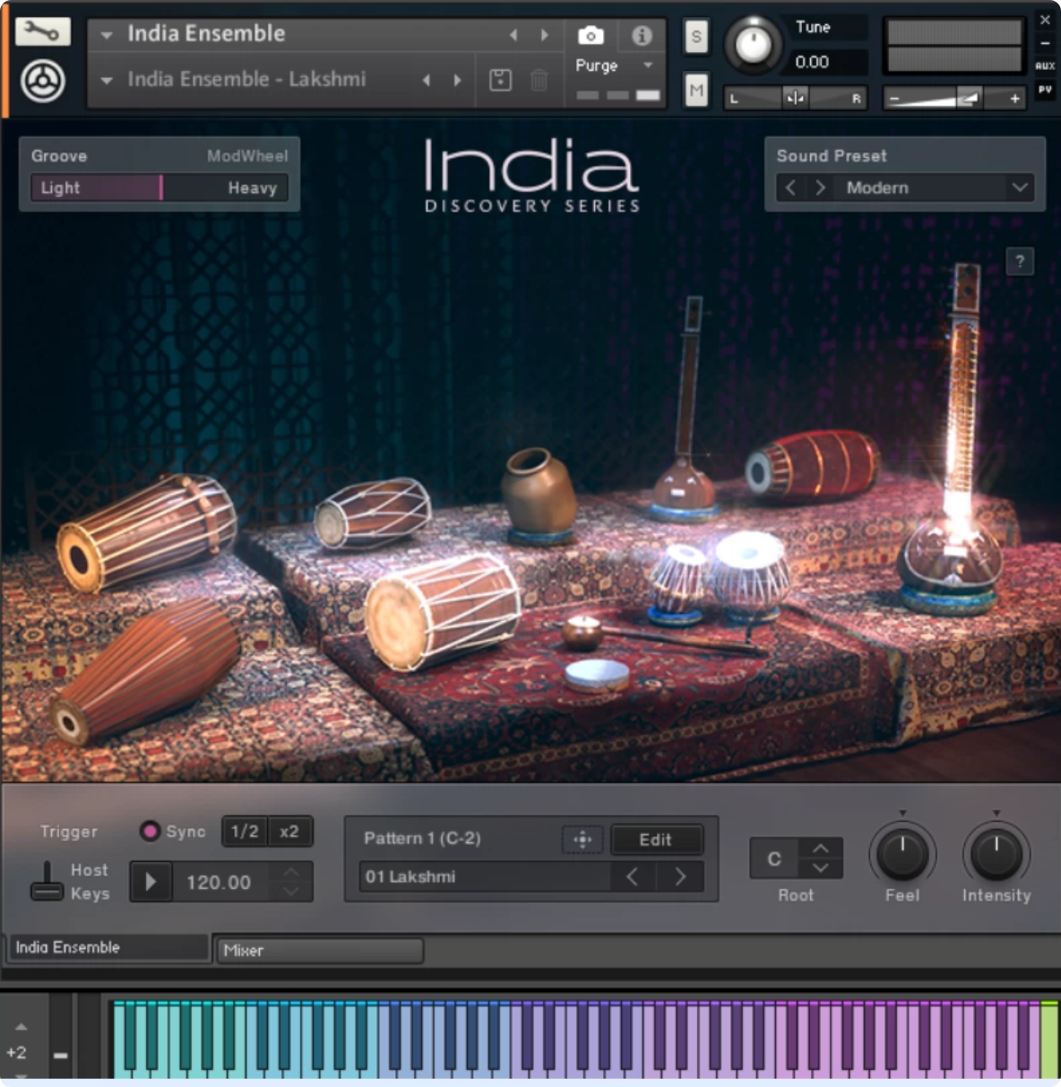This screenshot has height=1087, width=1061.
Task: Click the 120.00 tempo field
Action: point(219,883)
